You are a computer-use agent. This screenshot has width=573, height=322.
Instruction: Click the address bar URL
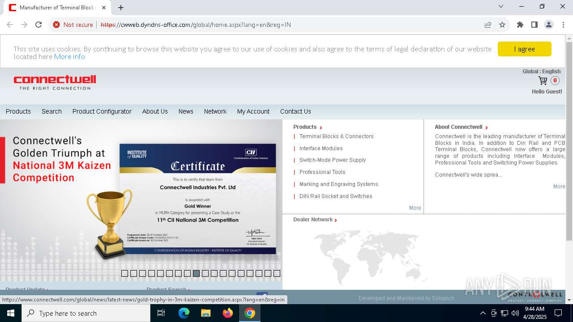(196, 25)
